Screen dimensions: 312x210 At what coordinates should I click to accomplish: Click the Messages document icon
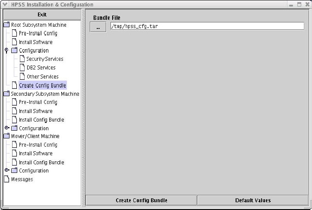point(6,179)
